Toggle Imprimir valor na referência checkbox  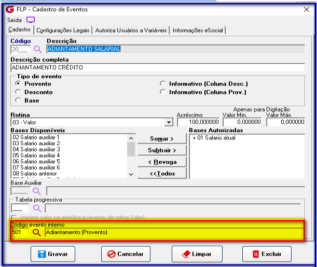14,217
